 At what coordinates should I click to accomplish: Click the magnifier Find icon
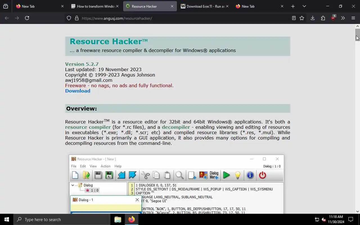(179, 175)
